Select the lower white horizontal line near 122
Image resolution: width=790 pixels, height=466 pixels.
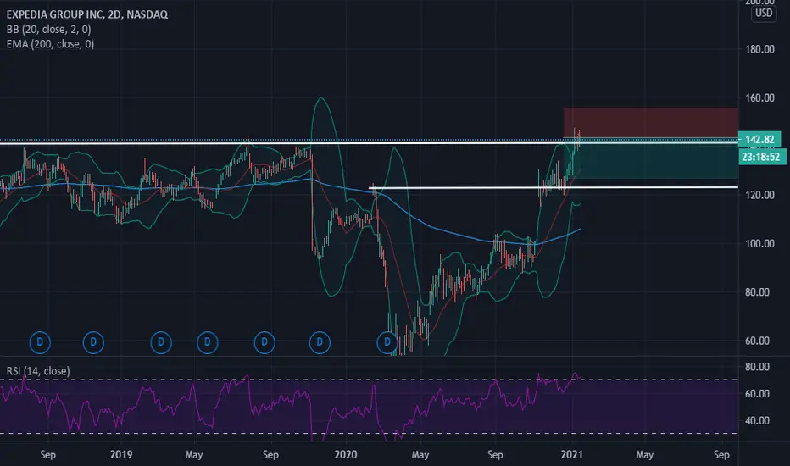[x=554, y=187]
